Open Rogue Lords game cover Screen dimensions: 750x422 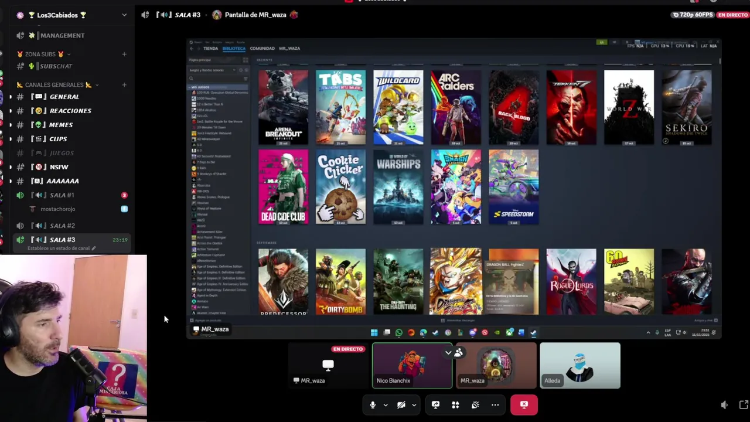coord(571,282)
